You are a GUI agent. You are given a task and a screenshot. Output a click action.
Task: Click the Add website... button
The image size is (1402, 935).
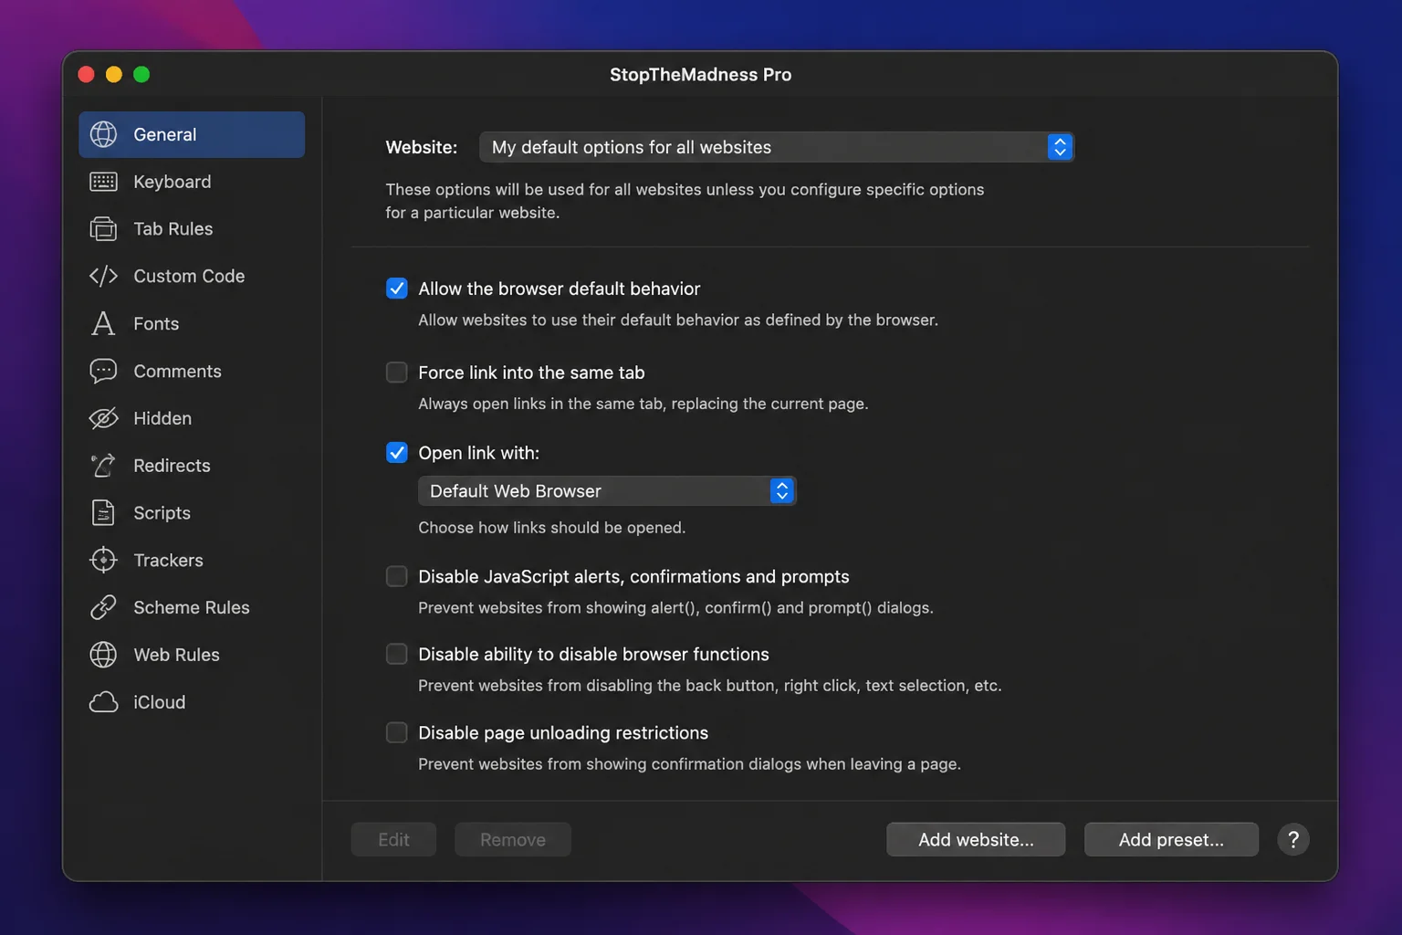(x=976, y=839)
